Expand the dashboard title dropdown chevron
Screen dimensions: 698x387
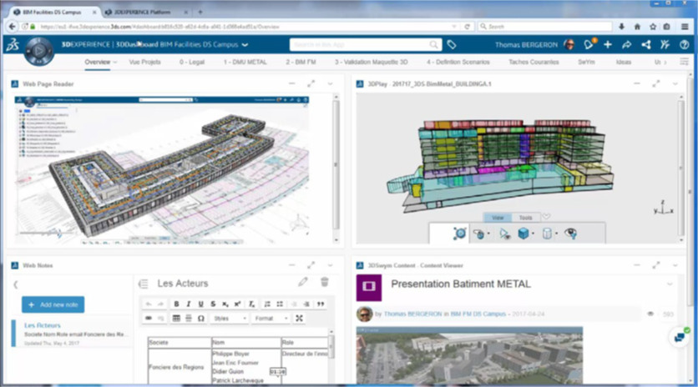[245, 44]
